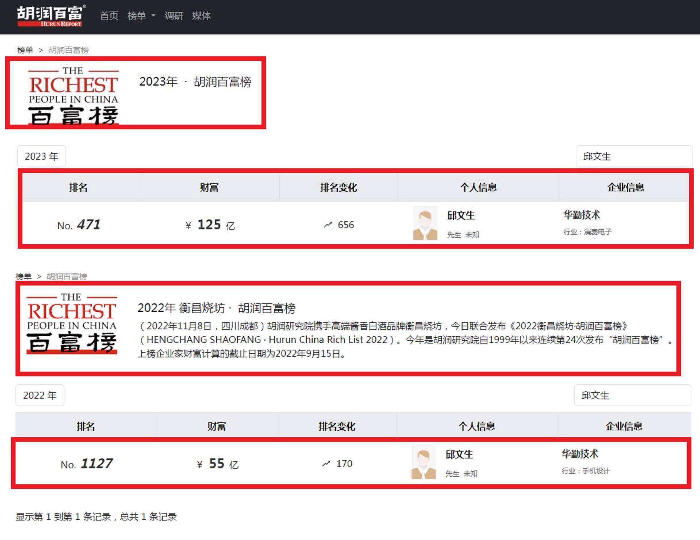Select the ¥ 125 亿 wealth value

[210, 225]
